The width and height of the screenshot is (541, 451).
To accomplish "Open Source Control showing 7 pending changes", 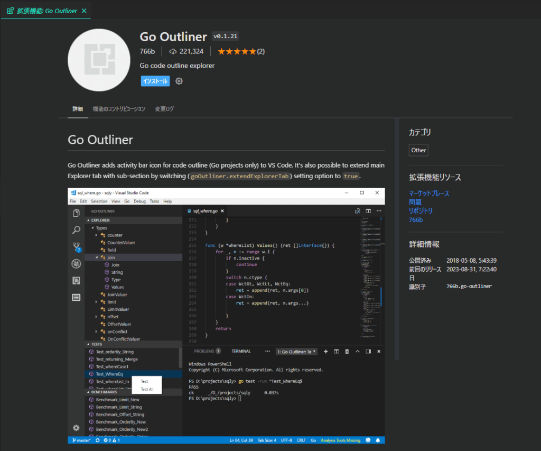I will point(77,246).
